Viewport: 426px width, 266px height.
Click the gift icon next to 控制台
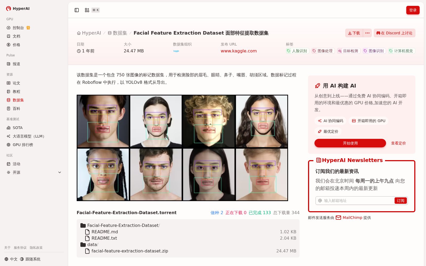click(28, 28)
